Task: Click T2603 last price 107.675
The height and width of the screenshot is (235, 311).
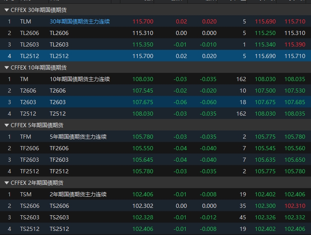Action: tap(143, 102)
